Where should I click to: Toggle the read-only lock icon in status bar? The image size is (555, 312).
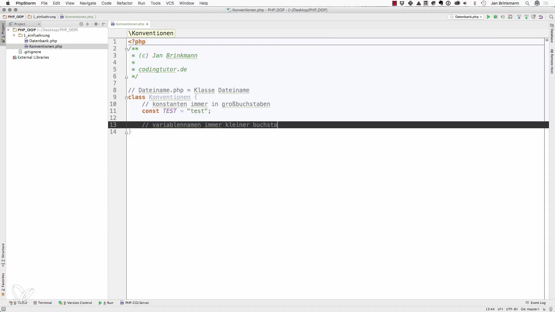coord(544,309)
